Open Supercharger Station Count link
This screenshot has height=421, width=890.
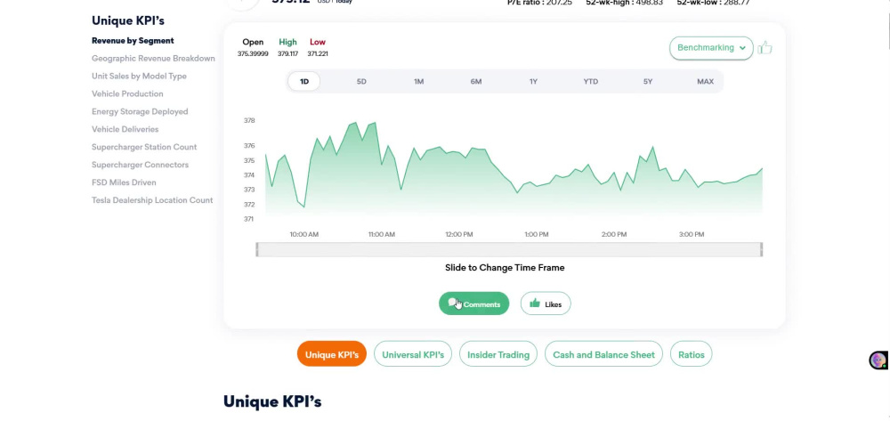144,147
